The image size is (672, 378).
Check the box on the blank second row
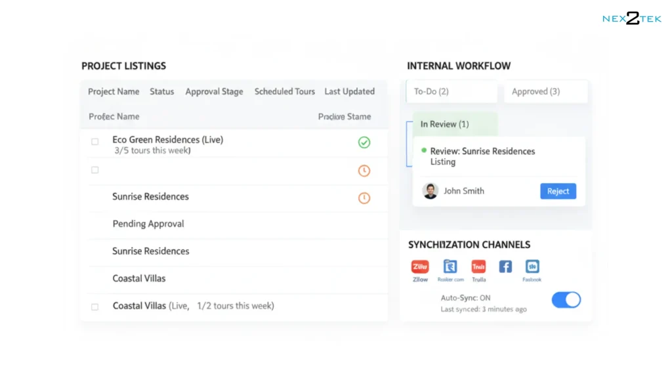point(94,170)
